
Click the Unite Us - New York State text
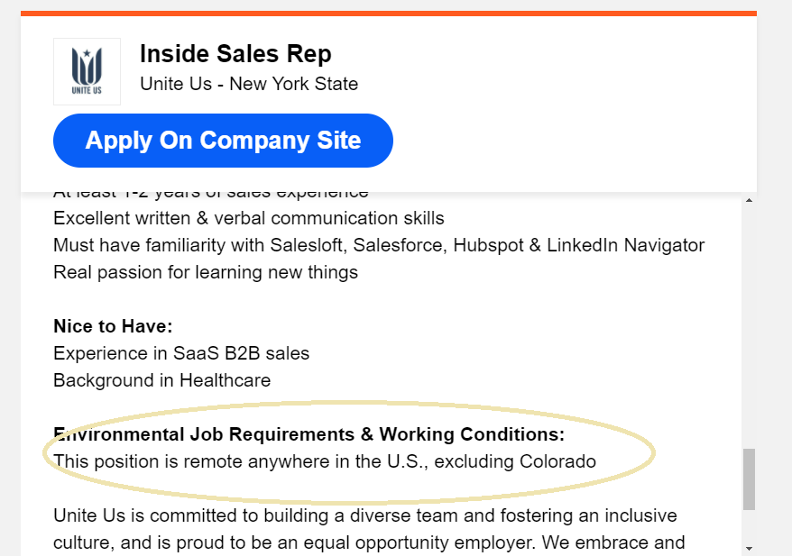click(x=249, y=84)
